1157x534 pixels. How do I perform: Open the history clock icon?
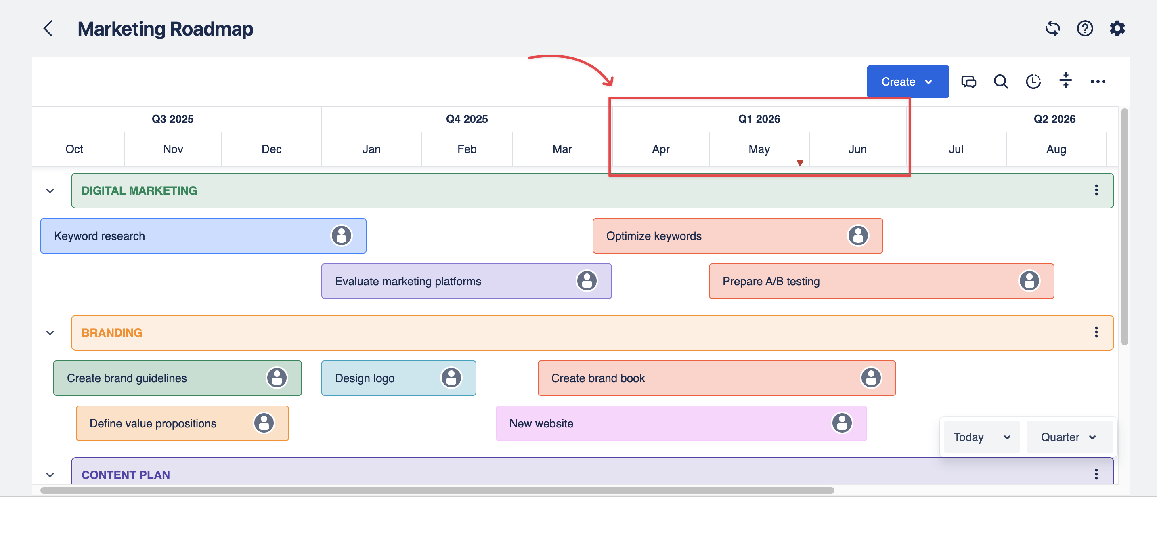click(x=1033, y=82)
